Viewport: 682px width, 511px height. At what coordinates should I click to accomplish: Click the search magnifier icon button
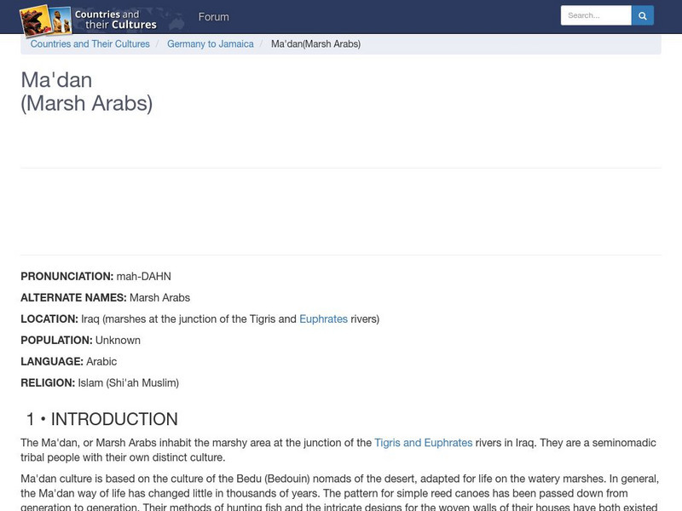643,15
